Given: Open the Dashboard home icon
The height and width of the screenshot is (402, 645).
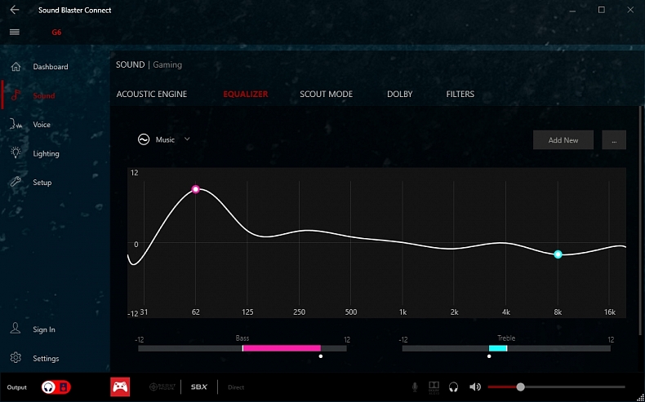Looking at the screenshot, I should (16, 67).
